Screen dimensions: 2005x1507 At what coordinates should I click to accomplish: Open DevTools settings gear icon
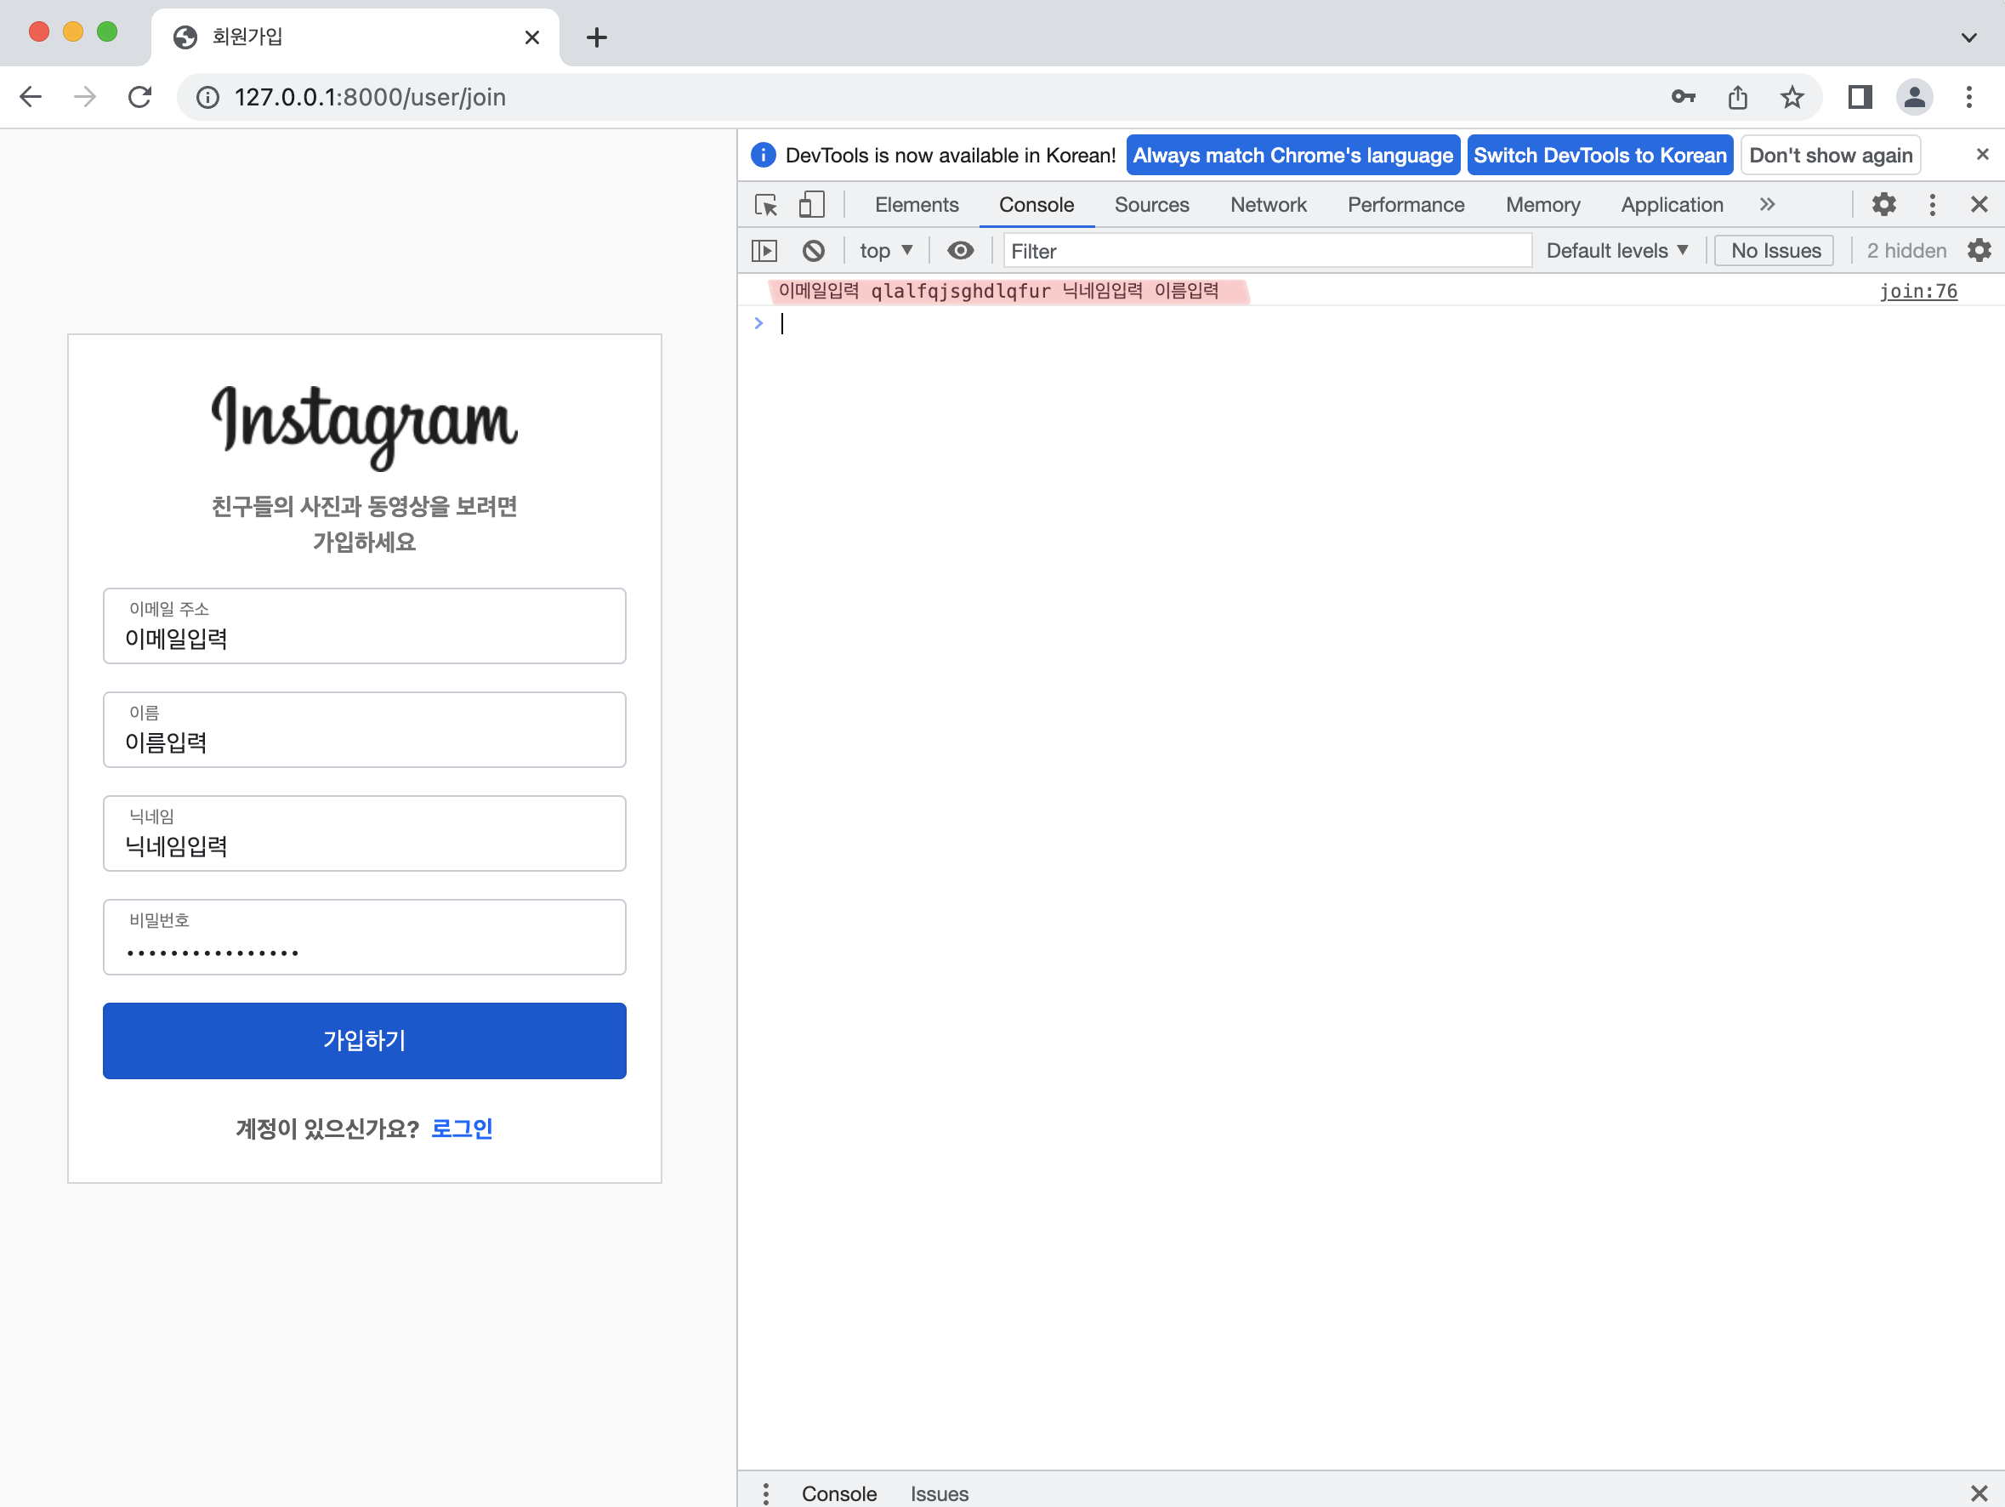point(1883,205)
